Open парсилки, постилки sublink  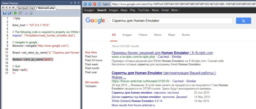(145, 93)
